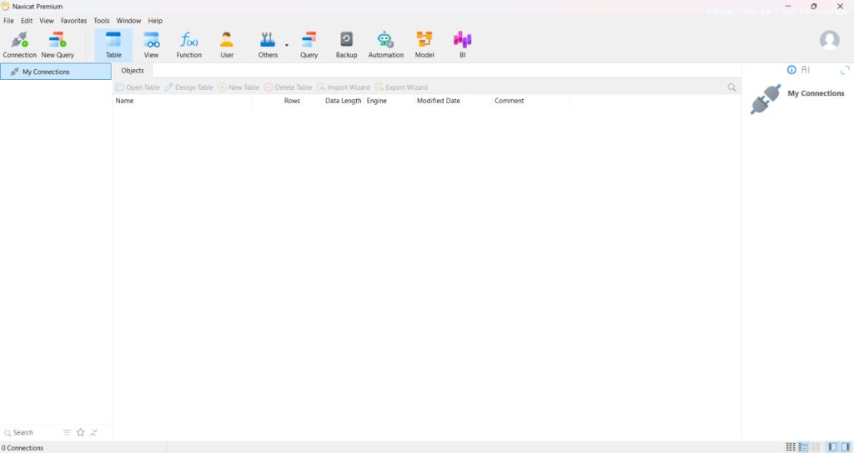Open the Help menu
The width and height of the screenshot is (854, 453).
point(155,21)
